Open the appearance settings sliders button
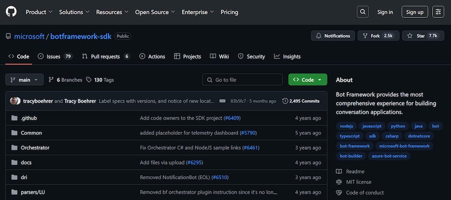451x200 pixels. [x=438, y=12]
